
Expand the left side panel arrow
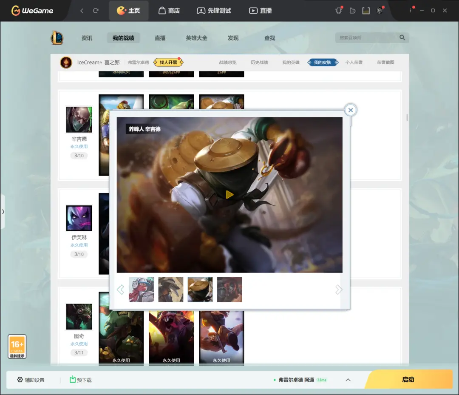coord(3,211)
